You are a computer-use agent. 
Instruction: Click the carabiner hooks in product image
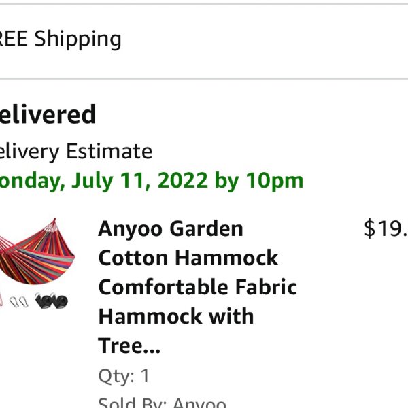[x=19, y=302]
